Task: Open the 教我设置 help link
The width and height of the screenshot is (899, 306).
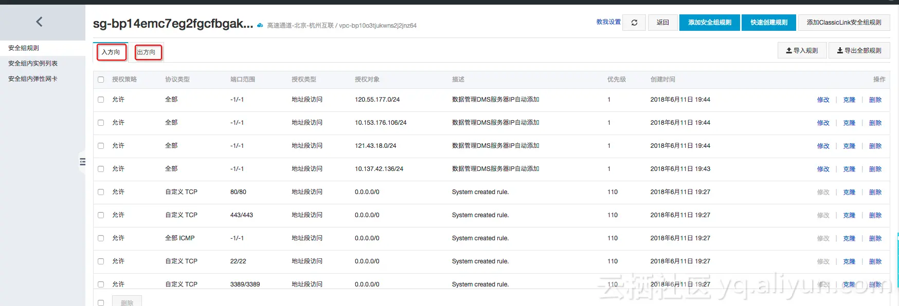Action: 608,22
